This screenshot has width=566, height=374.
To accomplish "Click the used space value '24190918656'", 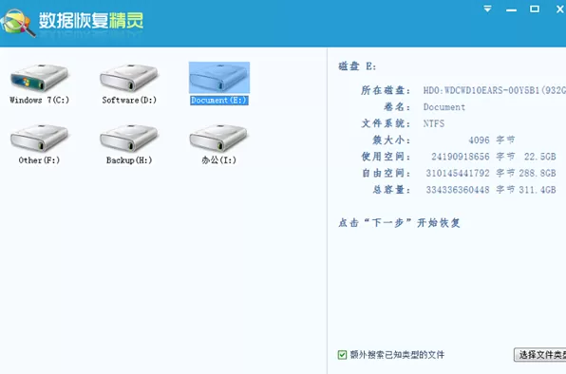I will [461, 157].
